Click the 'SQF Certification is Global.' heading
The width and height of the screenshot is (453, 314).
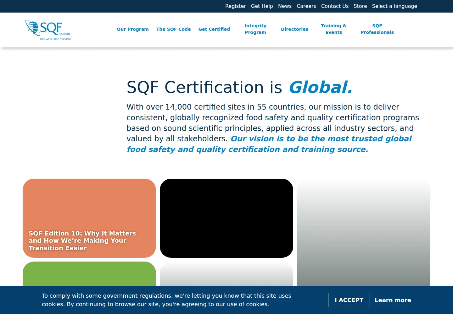239,87
